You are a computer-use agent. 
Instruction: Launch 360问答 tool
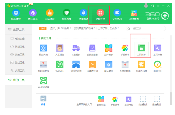click(157, 66)
